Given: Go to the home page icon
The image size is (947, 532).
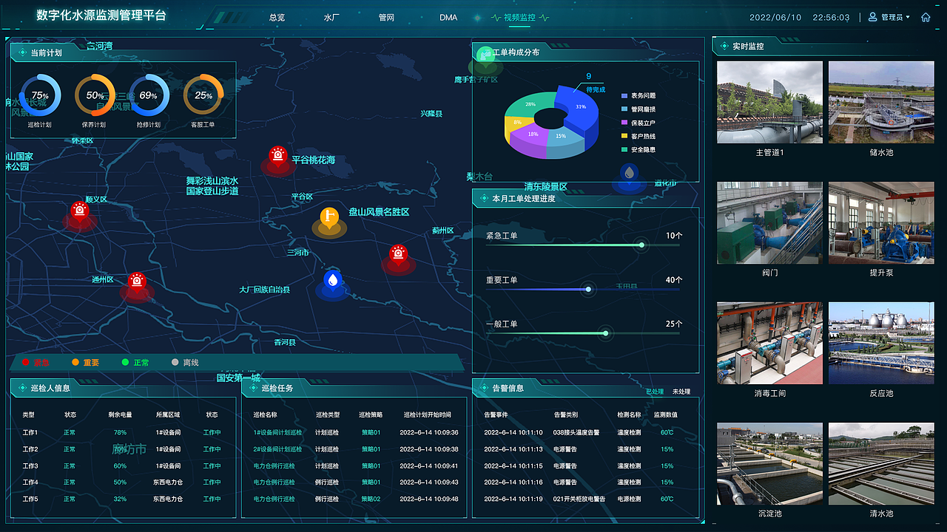Looking at the screenshot, I should [926, 17].
